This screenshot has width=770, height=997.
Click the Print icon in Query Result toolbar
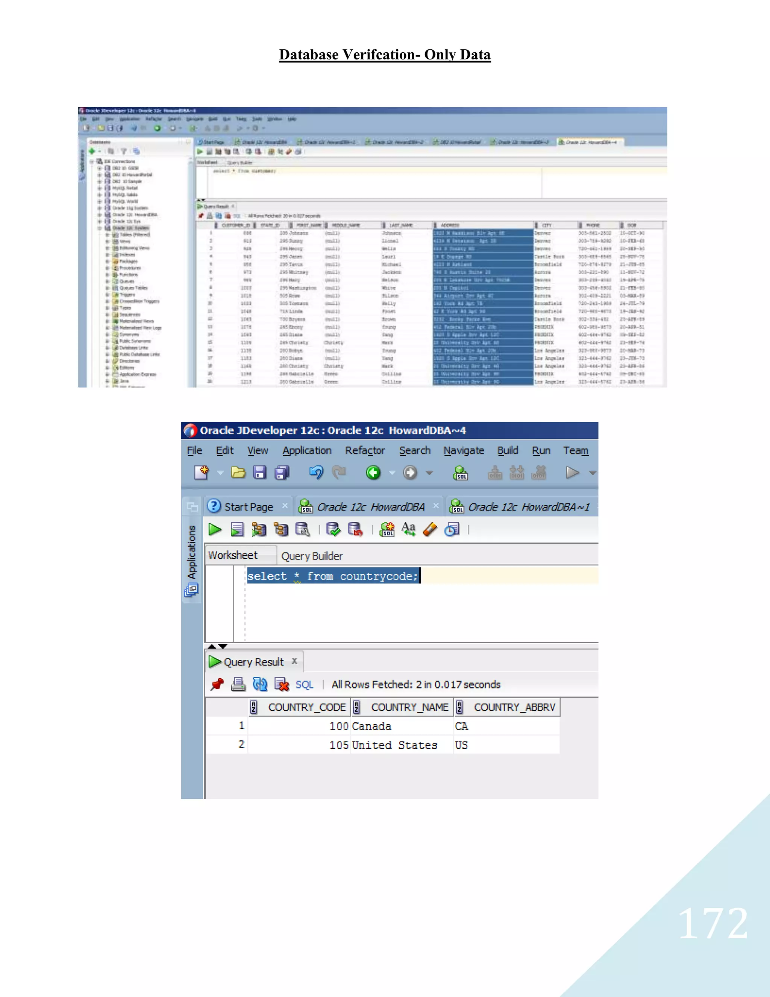[x=238, y=684]
